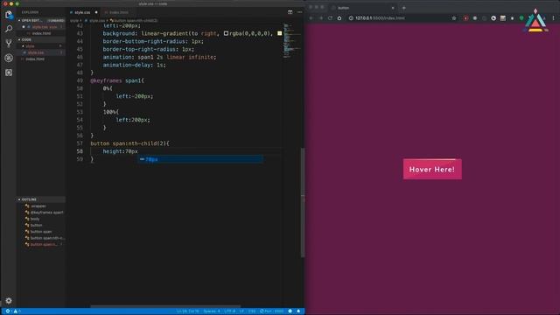This screenshot has width=560, height=315.
Task: Click the feedback smiley in status bar
Action: (x=290, y=311)
